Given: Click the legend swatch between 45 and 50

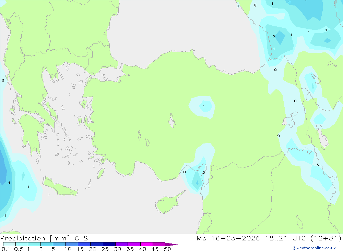Looking at the screenshot, I should [159, 244].
